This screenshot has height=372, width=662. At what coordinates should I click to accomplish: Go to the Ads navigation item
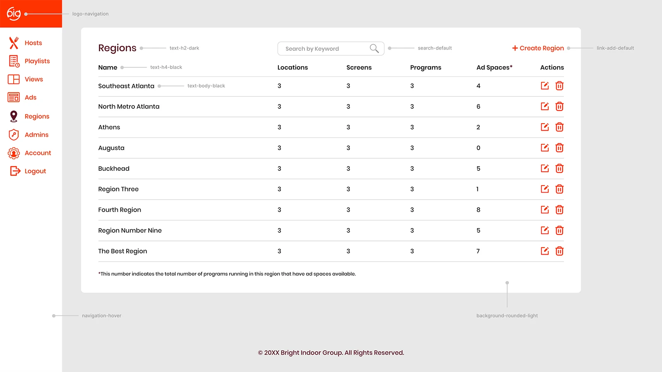pyautogui.click(x=31, y=98)
